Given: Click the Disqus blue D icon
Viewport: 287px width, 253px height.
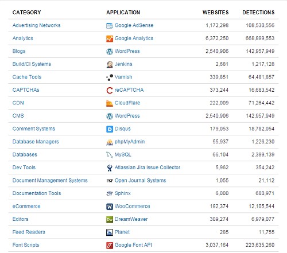Looking at the screenshot, I should click(x=110, y=129).
